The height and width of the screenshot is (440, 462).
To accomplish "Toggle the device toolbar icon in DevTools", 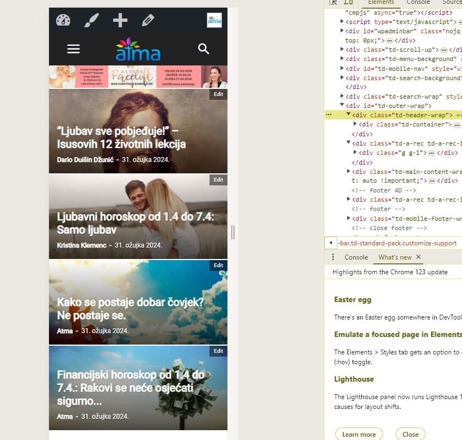I will 348,2.
